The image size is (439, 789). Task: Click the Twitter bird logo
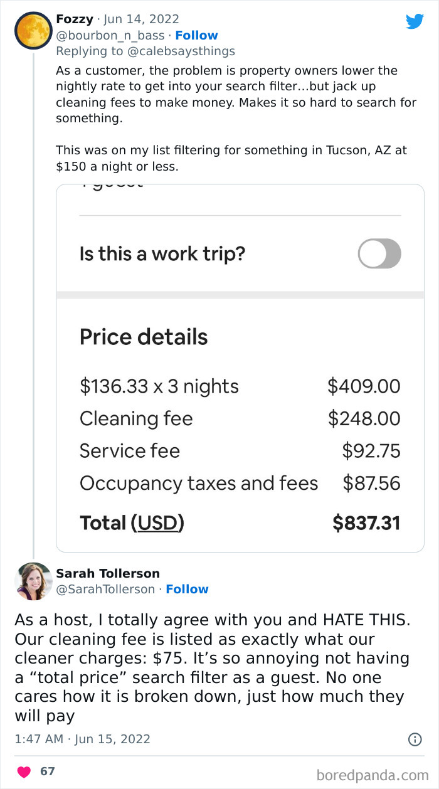pos(415,21)
